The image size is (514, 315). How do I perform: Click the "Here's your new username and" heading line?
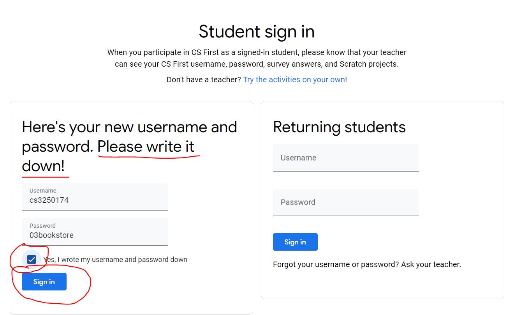129,127
